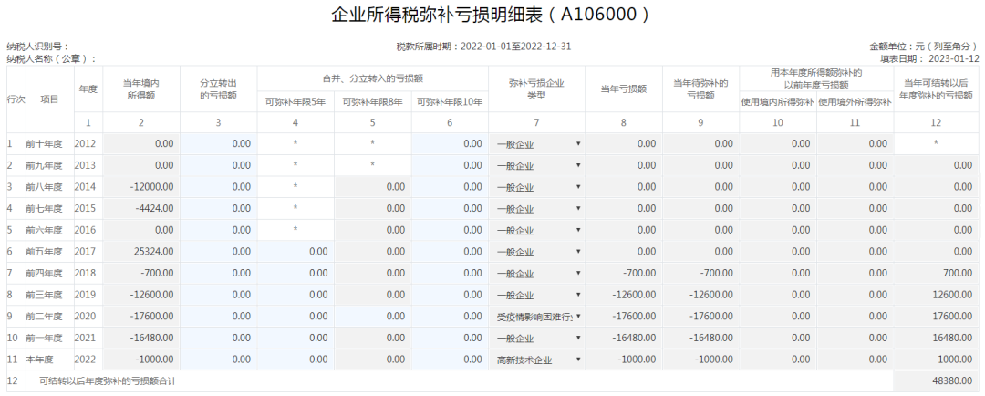The width and height of the screenshot is (985, 396).
Task: Expand enterprise type dropdown in 2014 row
Action: [538, 187]
